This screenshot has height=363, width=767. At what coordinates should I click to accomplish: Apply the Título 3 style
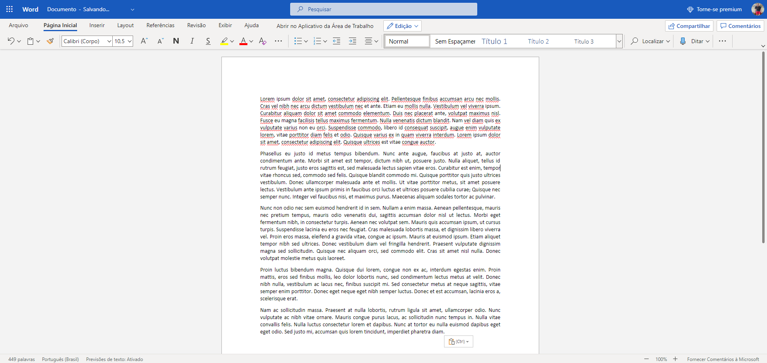pos(584,41)
